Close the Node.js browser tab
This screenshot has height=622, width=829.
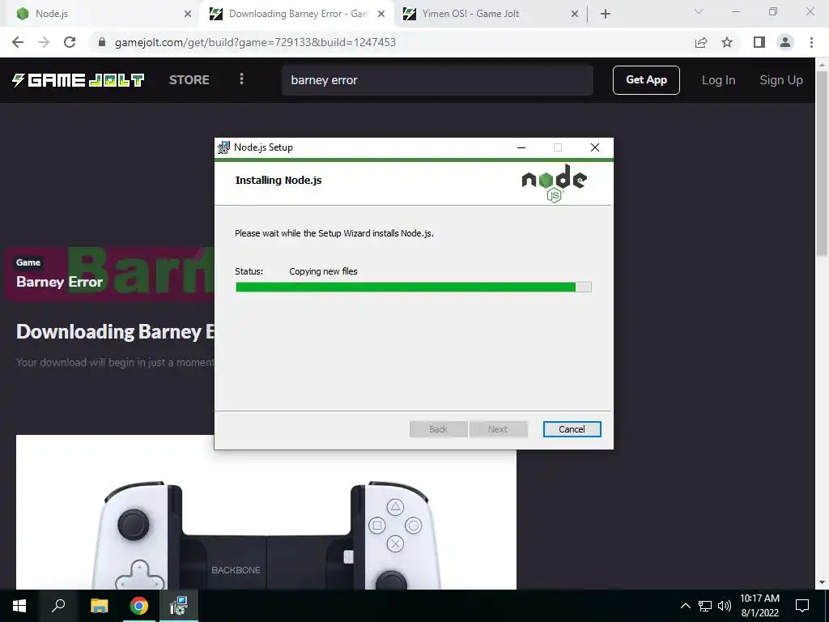point(188,14)
